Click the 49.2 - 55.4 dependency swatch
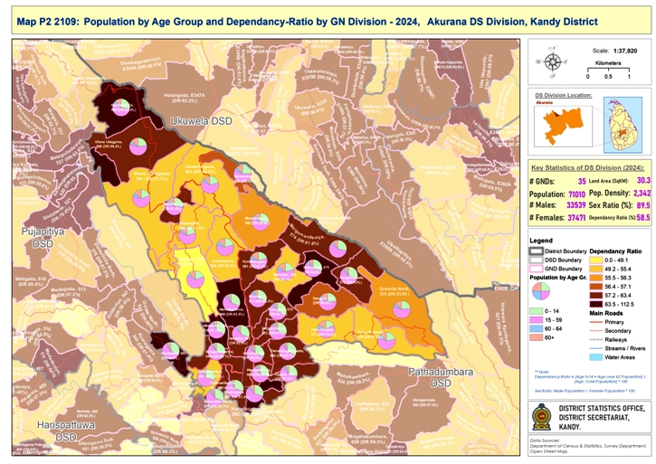 pos(595,269)
